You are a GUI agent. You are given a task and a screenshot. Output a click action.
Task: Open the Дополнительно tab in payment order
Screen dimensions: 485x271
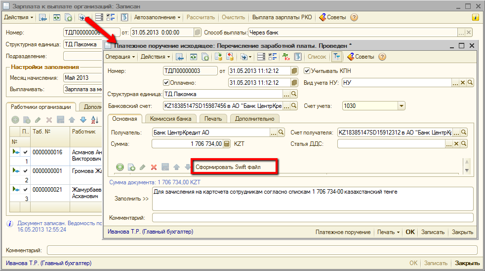[x=254, y=119]
